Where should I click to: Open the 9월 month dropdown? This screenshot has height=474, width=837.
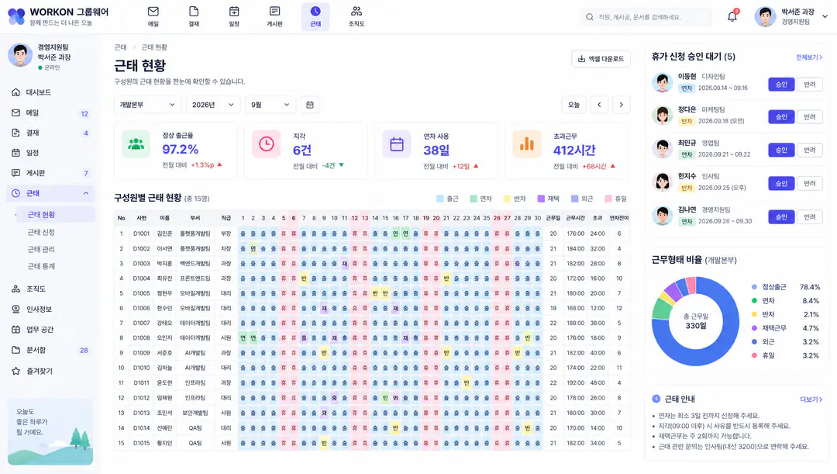click(270, 105)
